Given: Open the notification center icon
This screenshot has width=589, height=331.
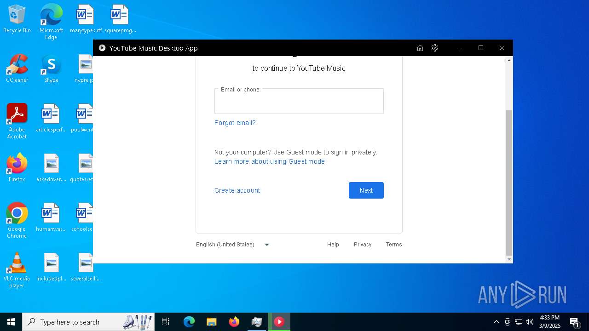Looking at the screenshot, I should click(x=574, y=322).
